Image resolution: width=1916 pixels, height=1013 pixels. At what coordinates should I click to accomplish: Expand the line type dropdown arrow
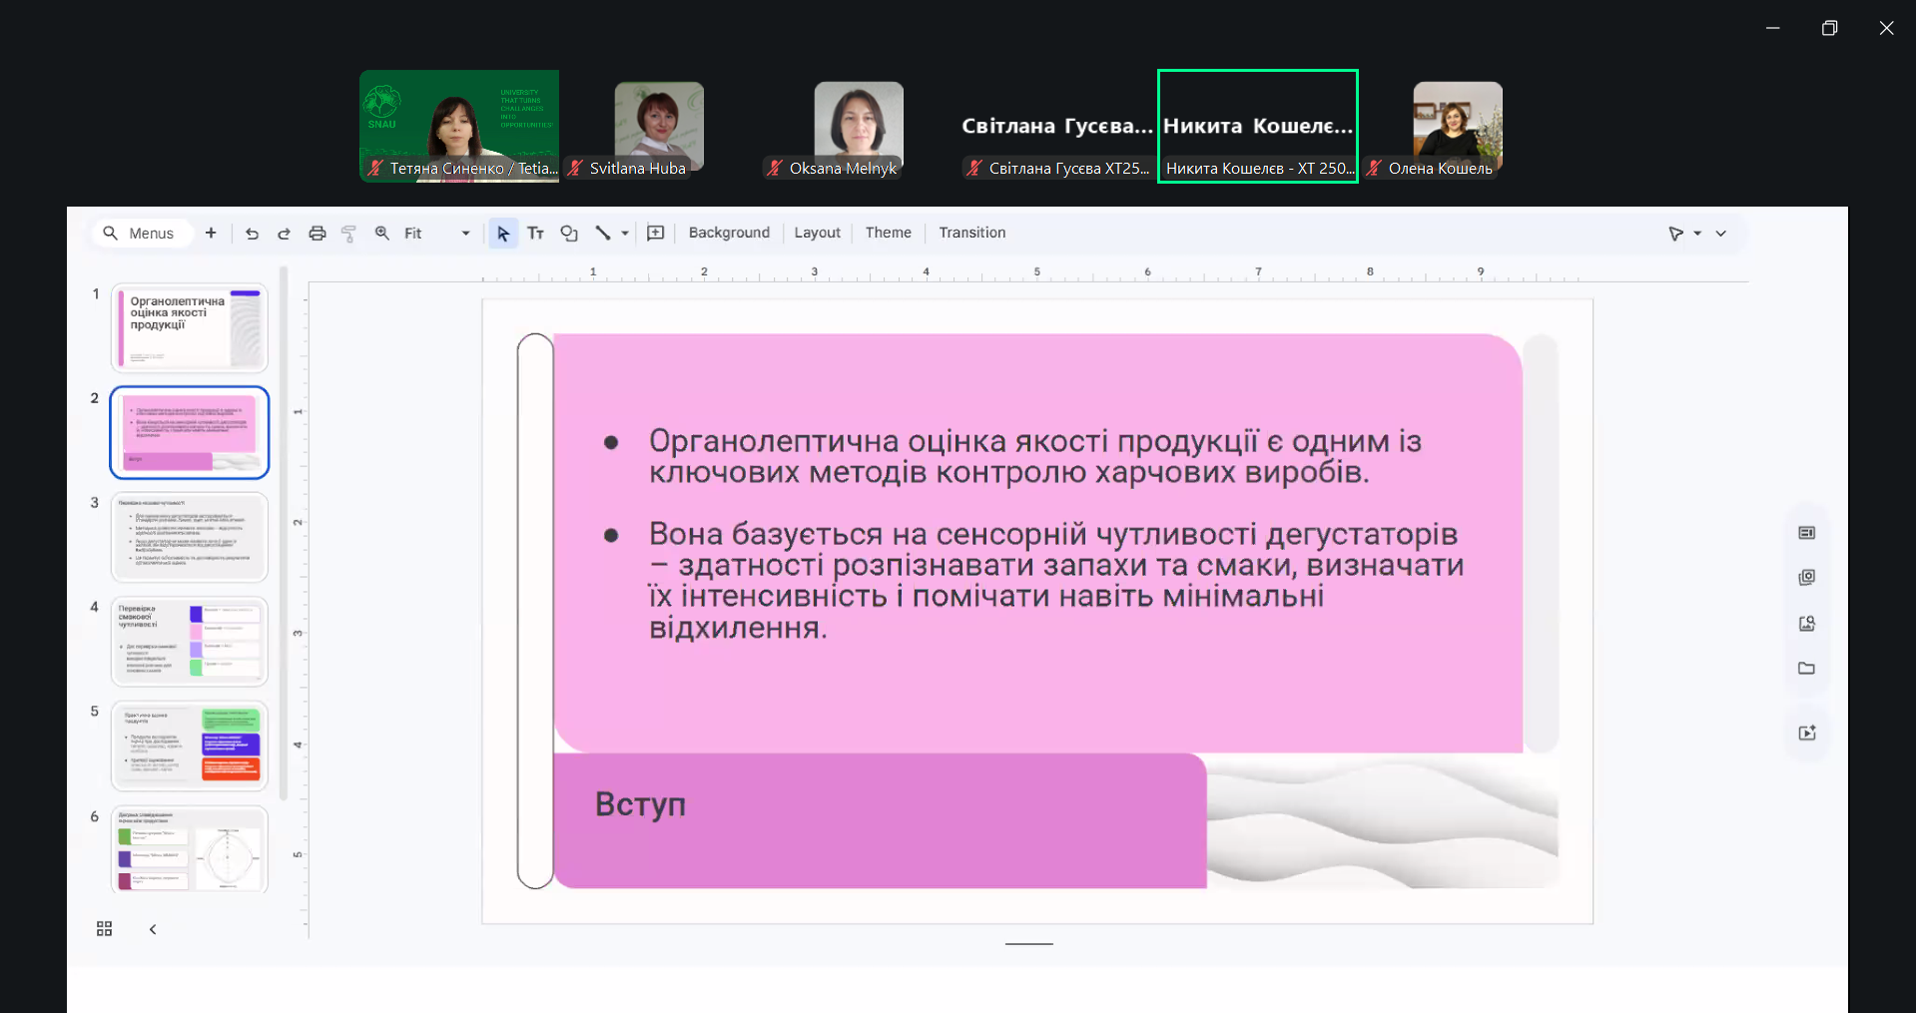(x=625, y=234)
